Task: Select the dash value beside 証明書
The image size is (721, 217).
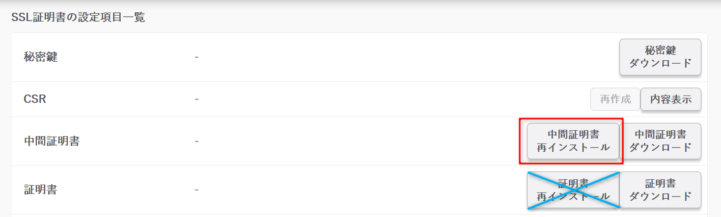Action: click(196, 190)
